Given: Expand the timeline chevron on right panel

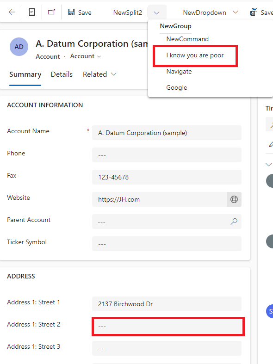Looking at the screenshot, I should tap(268, 164).
